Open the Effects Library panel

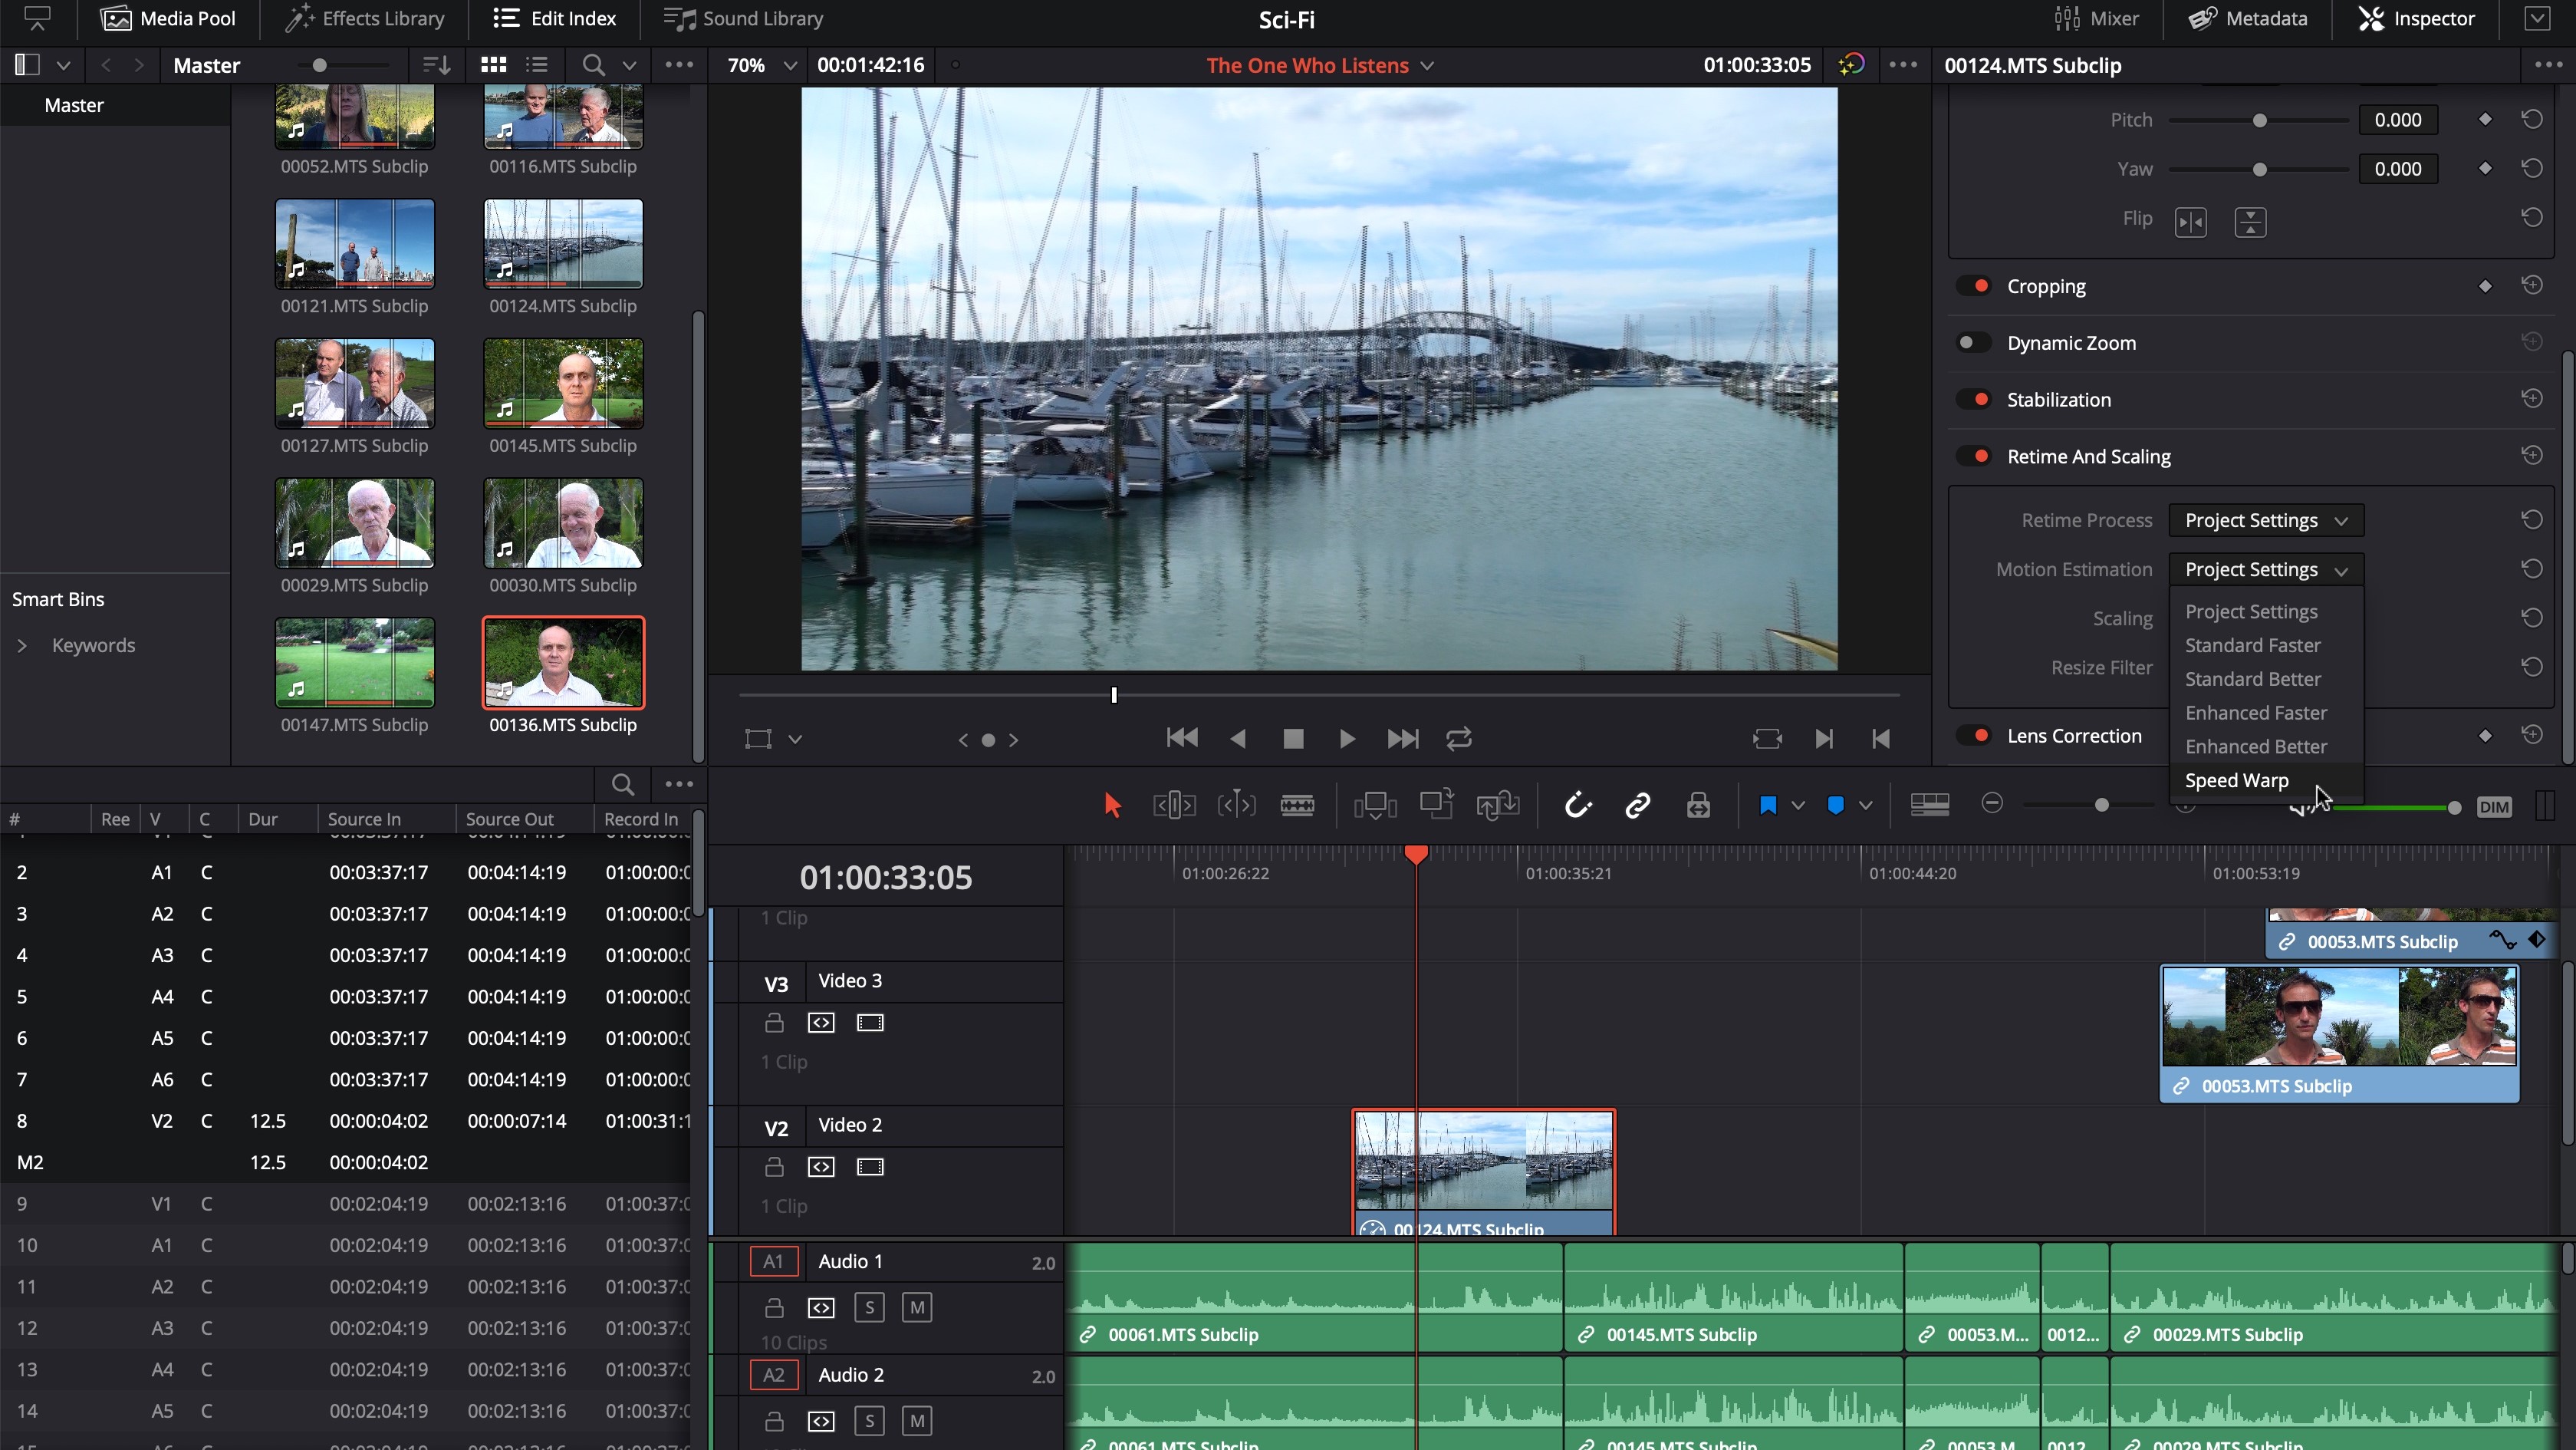(365, 18)
